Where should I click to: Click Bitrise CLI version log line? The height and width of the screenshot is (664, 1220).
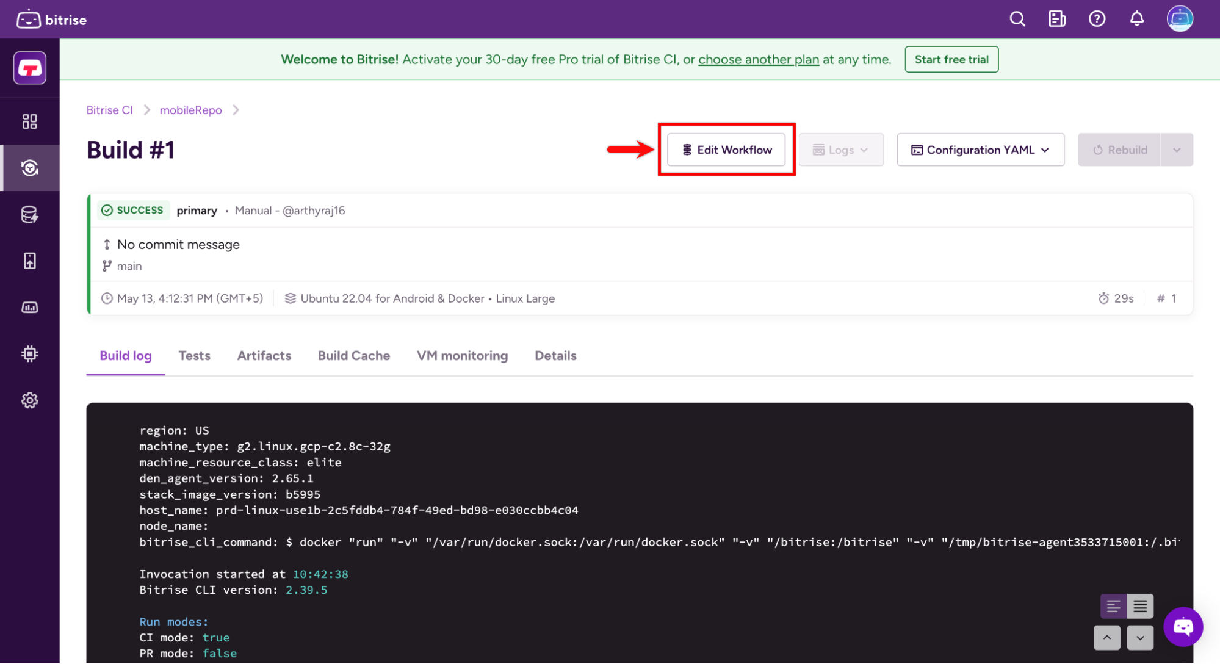233,590
